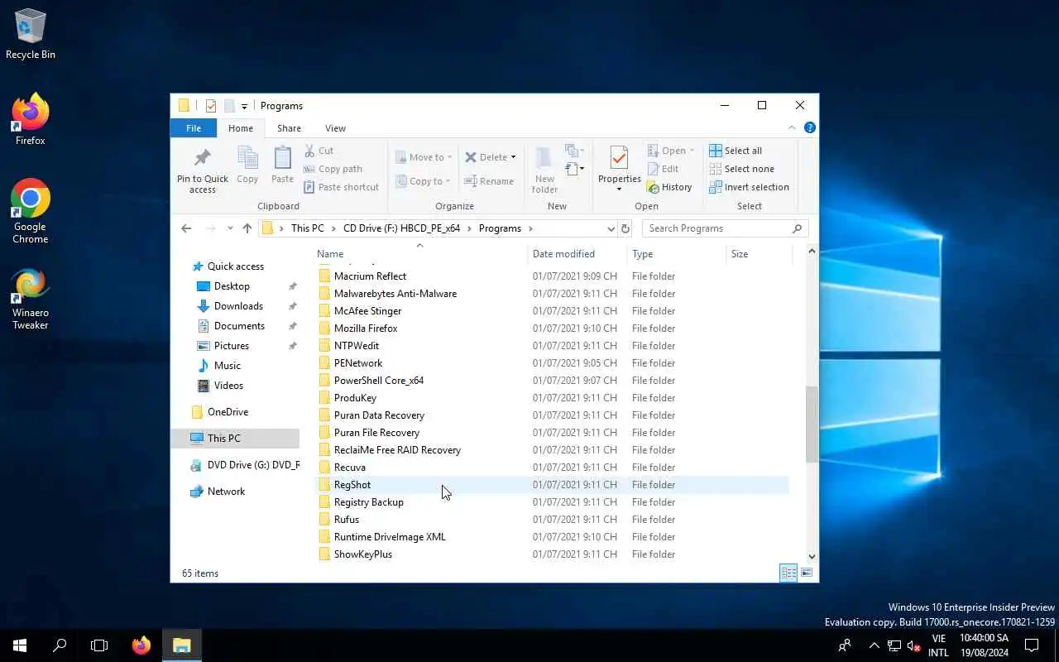Open the File tab

194,128
